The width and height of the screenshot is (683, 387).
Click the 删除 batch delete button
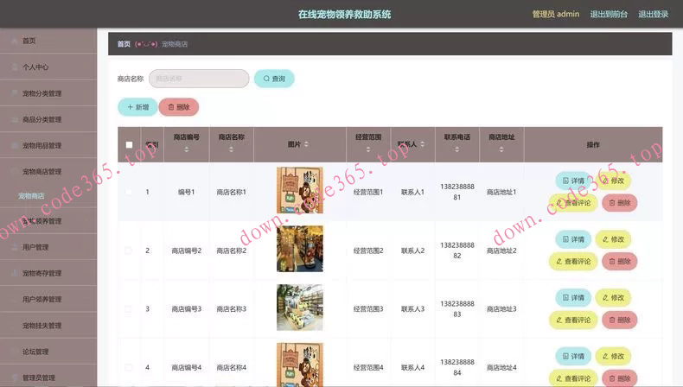tap(179, 107)
